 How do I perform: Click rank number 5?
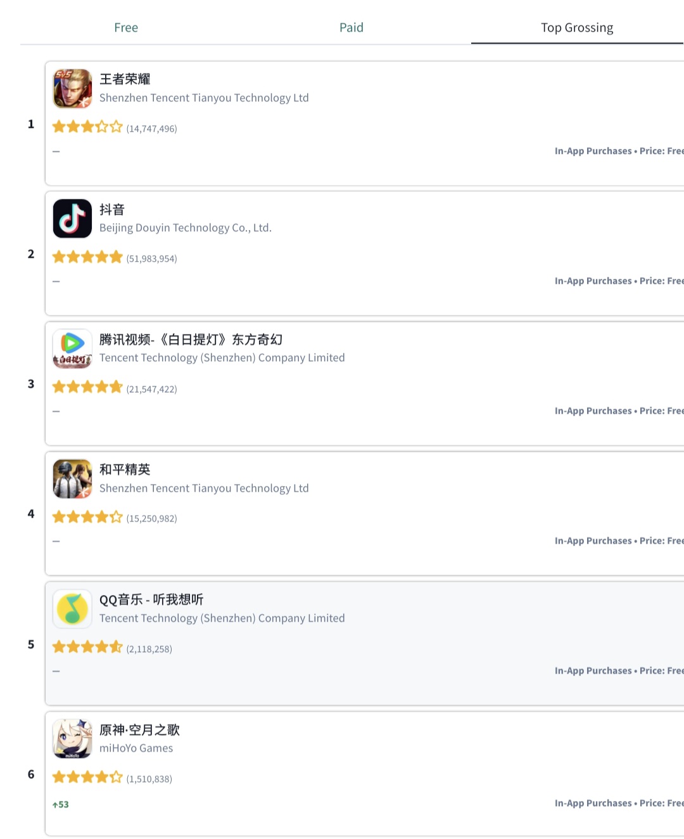(x=31, y=644)
